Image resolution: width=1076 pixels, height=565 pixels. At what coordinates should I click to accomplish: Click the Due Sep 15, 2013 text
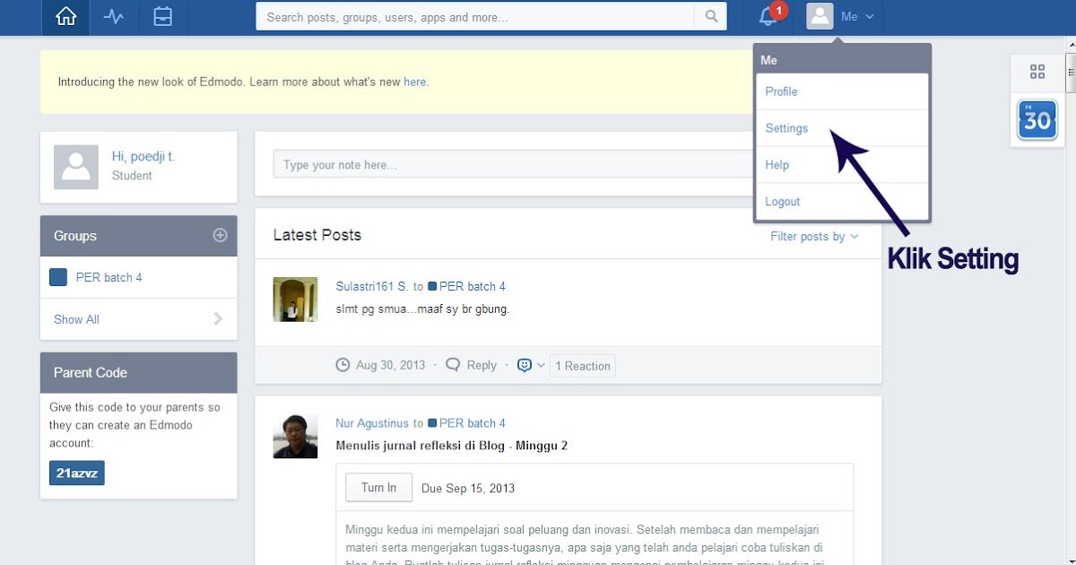click(468, 489)
